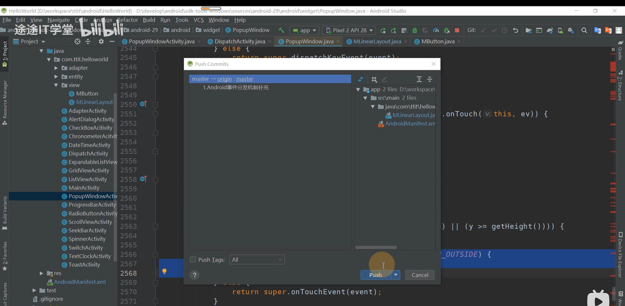Open the VCS menu
This screenshot has width=625, height=306.
[x=198, y=20]
